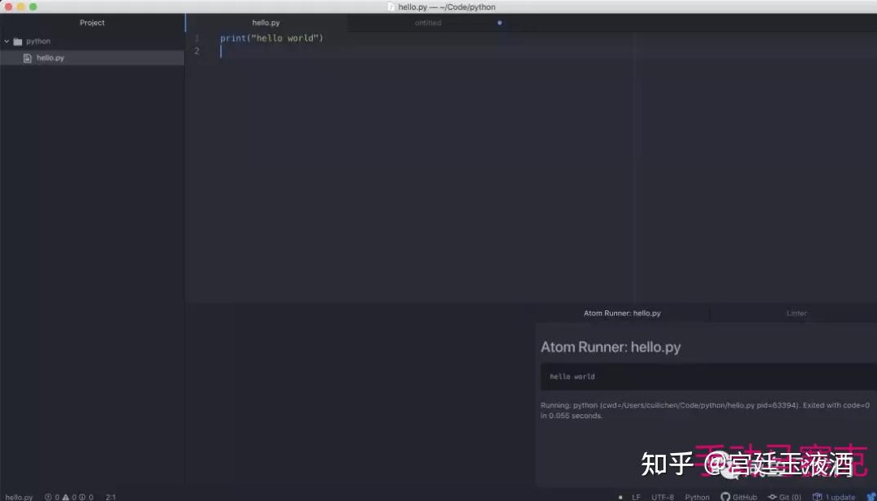
Task: Click the python folder icon
Action: (17, 41)
